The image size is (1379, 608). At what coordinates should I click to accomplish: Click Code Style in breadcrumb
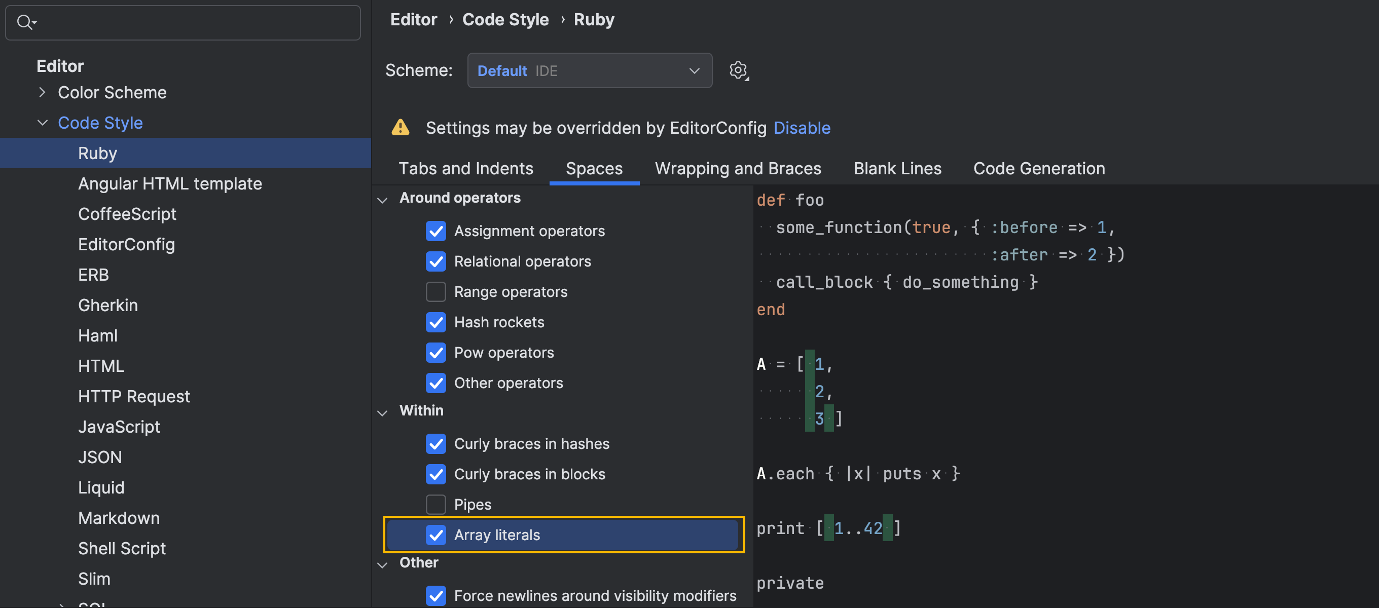pos(505,20)
